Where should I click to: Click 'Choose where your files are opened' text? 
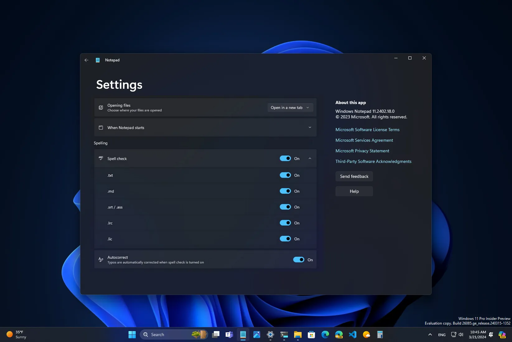[134, 110]
